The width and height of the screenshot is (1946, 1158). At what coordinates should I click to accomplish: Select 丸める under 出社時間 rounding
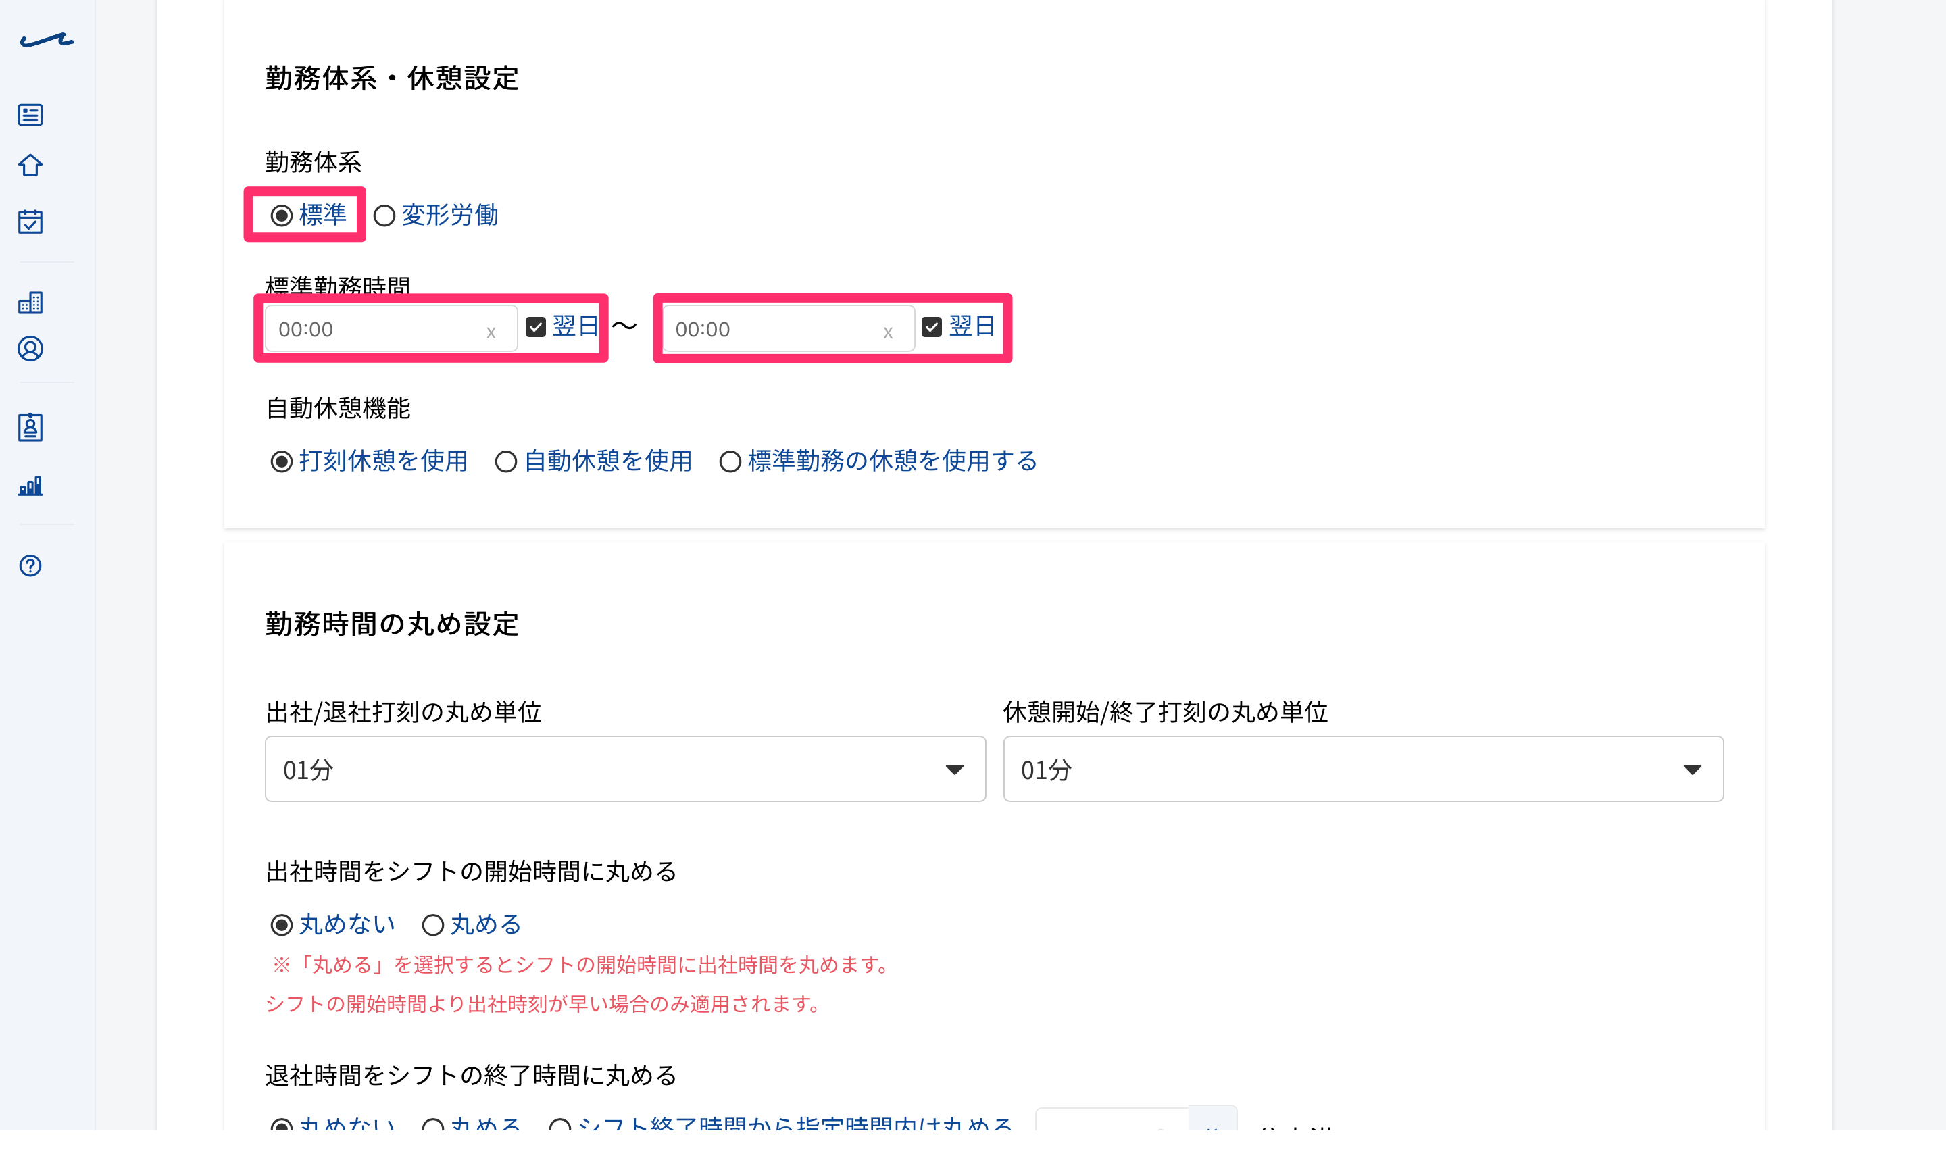[433, 925]
